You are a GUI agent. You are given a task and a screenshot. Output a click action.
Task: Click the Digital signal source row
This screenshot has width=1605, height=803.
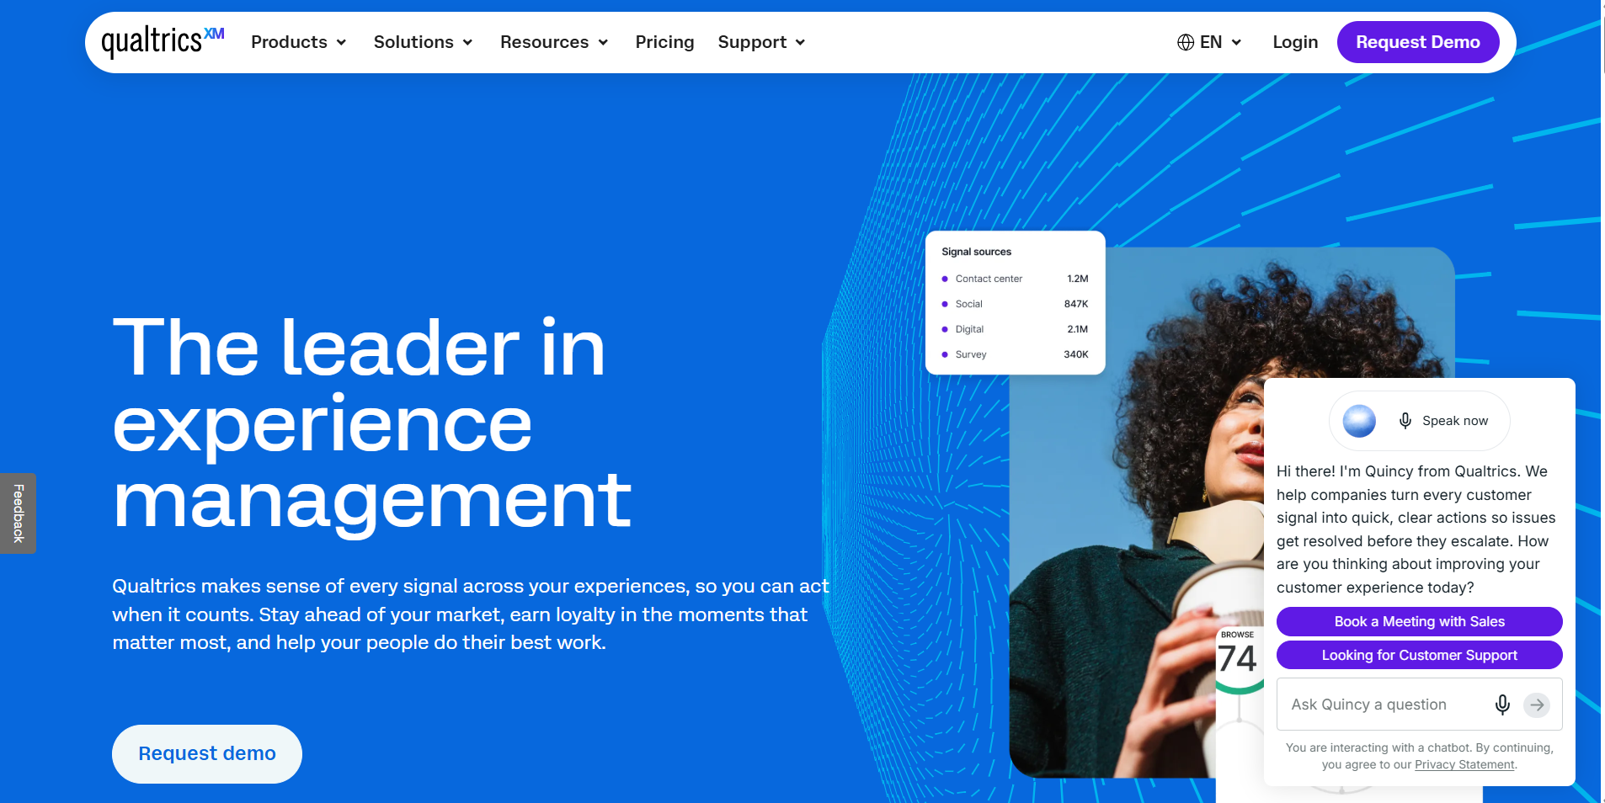1015,329
